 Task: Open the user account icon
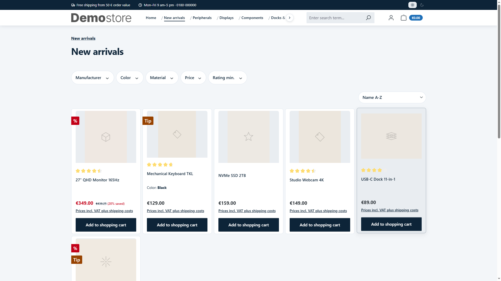click(391, 18)
